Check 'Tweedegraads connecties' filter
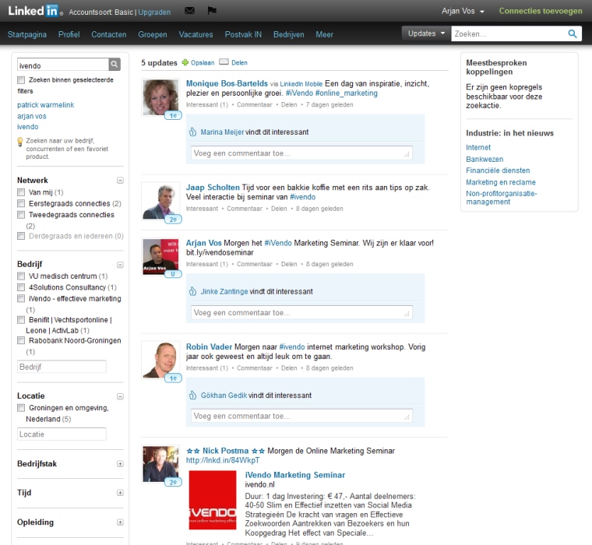This screenshot has height=545, width=592. click(21, 215)
